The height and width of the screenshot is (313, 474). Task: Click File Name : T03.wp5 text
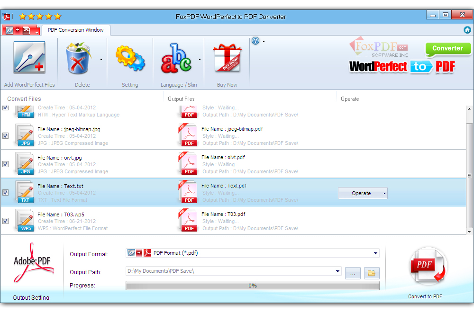tap(61, 215)
